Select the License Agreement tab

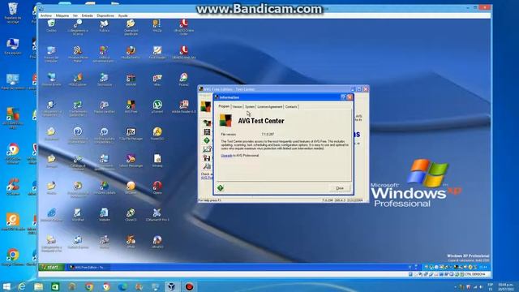270,106
